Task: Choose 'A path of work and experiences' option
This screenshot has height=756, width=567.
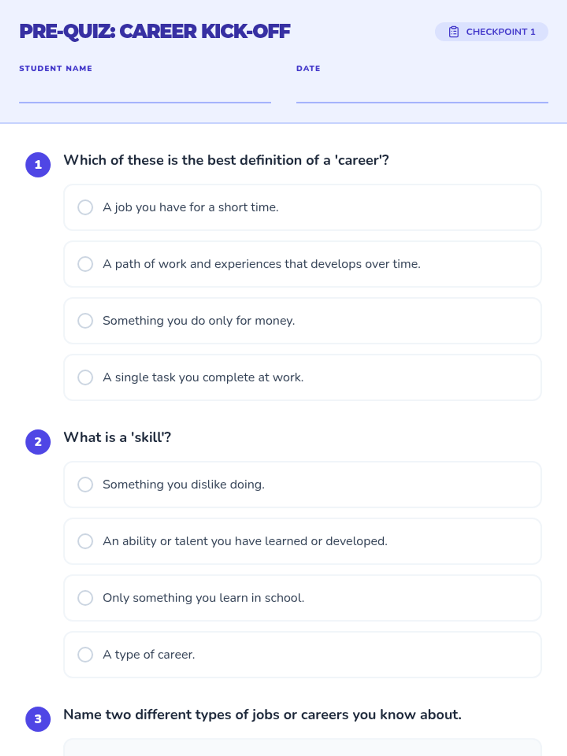Action: [x=302, y=264]
